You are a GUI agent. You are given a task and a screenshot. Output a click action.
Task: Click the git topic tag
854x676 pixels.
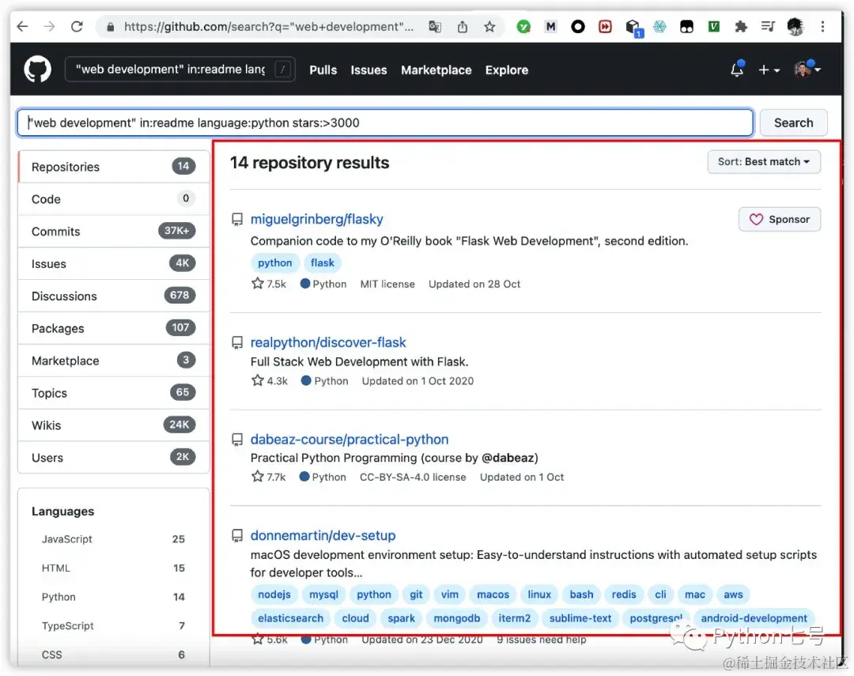pyautogui.click(x=416, y=595)
